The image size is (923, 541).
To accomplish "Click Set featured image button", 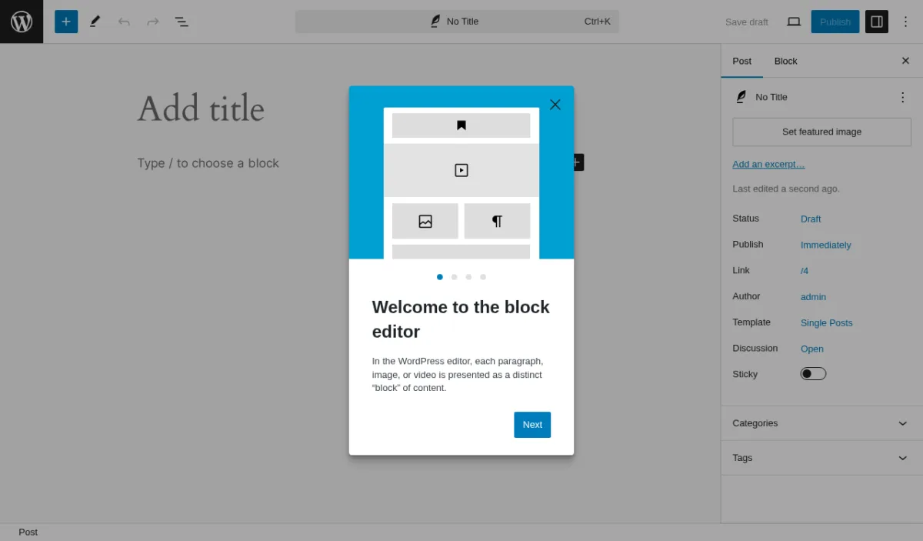I will (x=821, y=132).
